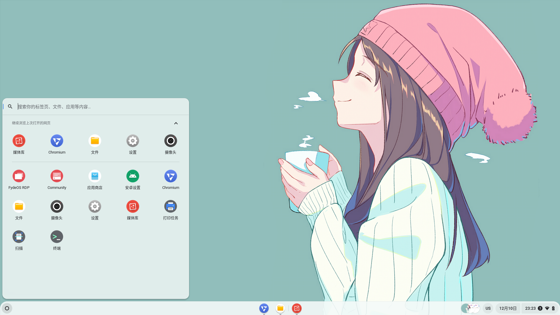Open the Files app from the shelf

tap(280, 308)
